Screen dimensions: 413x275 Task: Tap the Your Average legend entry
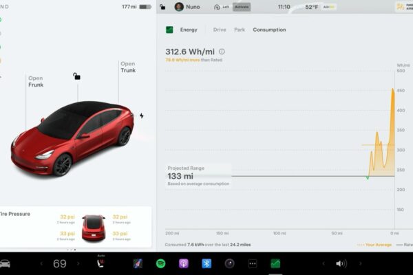(x=374, y=245)
